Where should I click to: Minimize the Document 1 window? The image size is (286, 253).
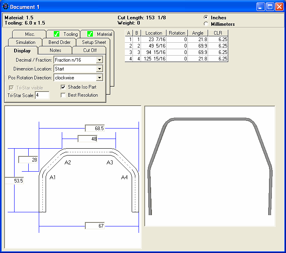[260, 7]
